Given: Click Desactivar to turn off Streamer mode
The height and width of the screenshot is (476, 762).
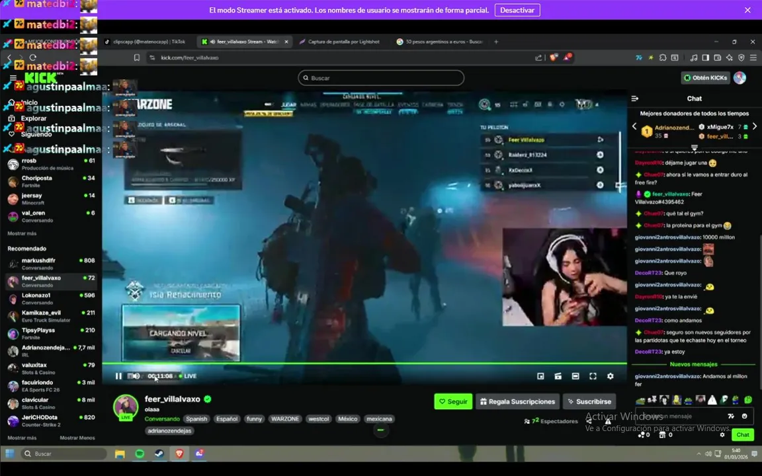Looking at the screenshot, I should [517, 10].
